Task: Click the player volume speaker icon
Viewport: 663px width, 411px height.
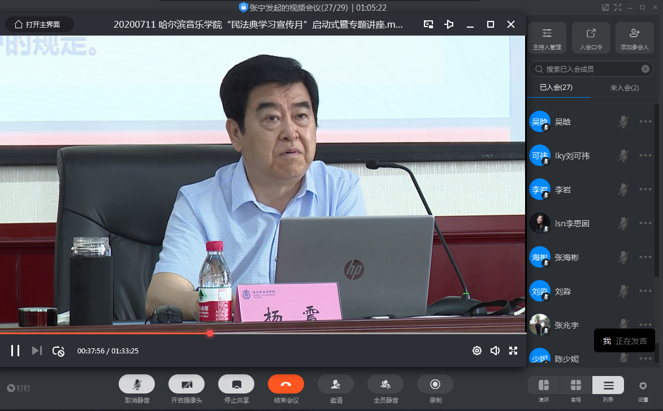Action: tap(495, 351)
